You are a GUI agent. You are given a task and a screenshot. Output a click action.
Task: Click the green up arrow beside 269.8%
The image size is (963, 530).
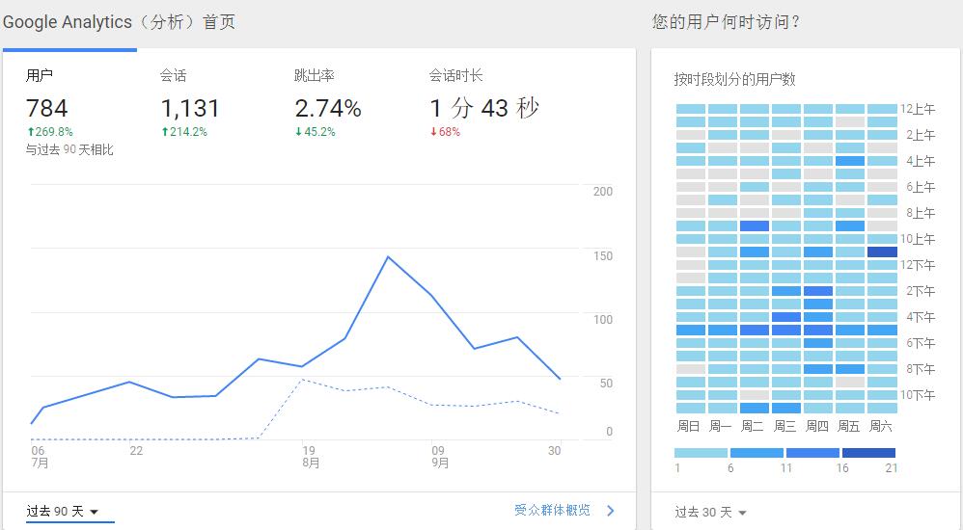coord(30,132)
